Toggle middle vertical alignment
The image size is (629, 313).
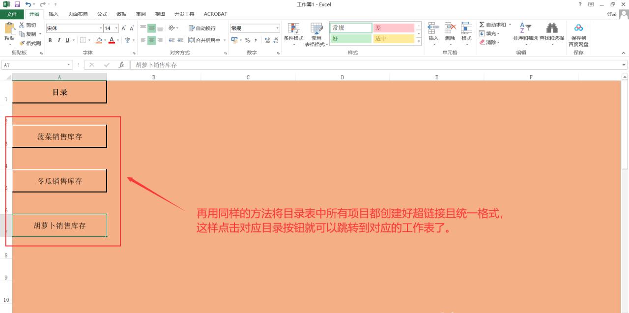(x=152, y=28)
